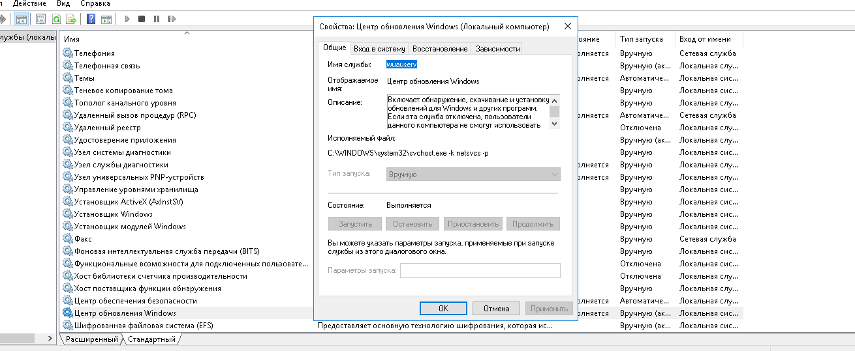Click the gear icon for Удаленный реестр
Image resolution: width=855 pixels, height=351 pixels.
click(68, 128)
